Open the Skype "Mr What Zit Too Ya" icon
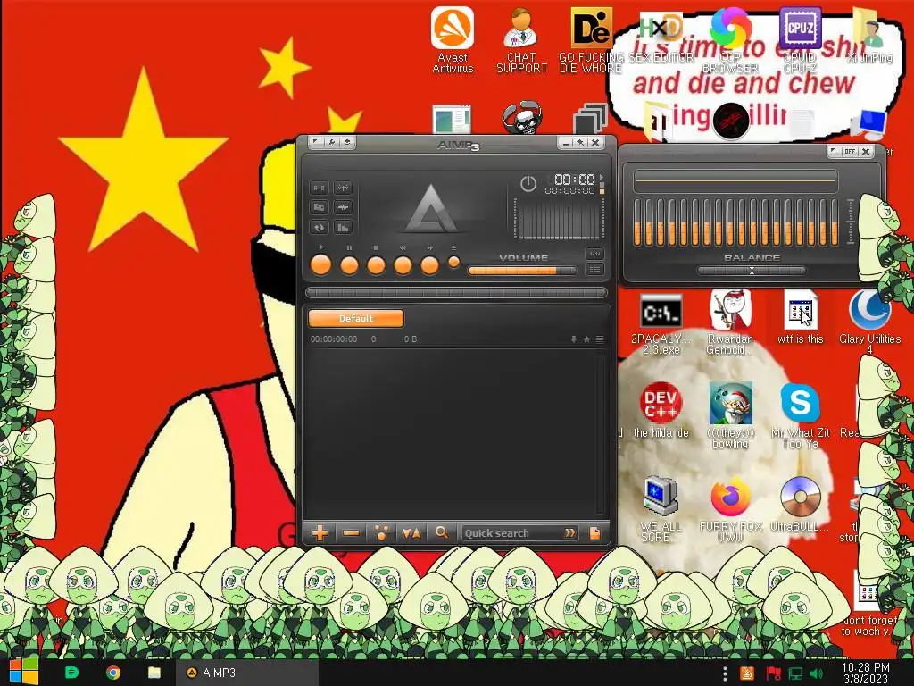The image size is (914, 686). (801, 416)
